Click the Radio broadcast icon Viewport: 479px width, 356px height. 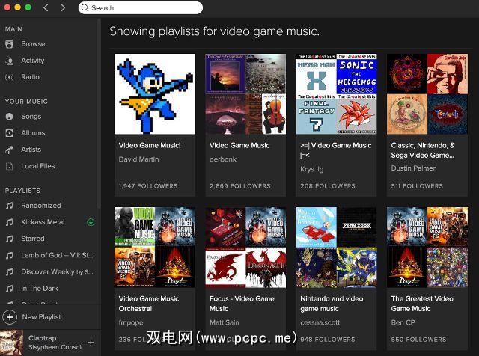10,77
